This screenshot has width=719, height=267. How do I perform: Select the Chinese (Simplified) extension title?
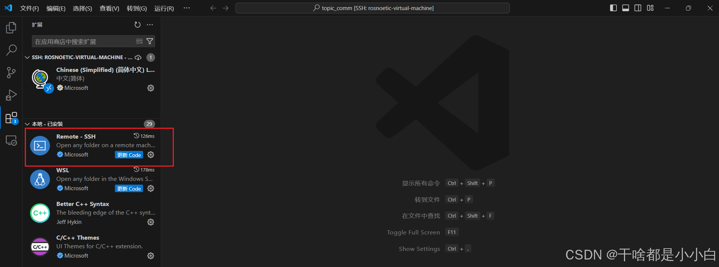[x=106, y=70]
